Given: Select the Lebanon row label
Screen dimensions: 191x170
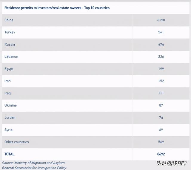Looking at the screenshot, I should 11,57.
